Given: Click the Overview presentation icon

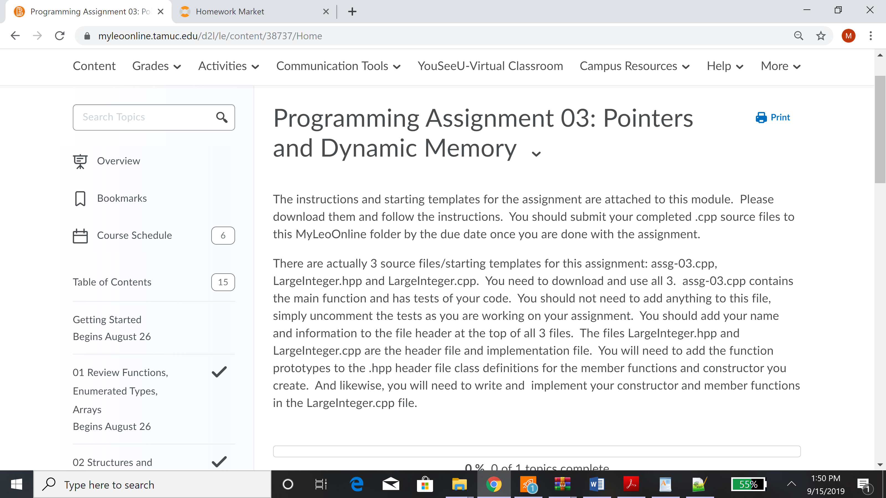Looking at the screenshot, I should (x=80, y=161).
